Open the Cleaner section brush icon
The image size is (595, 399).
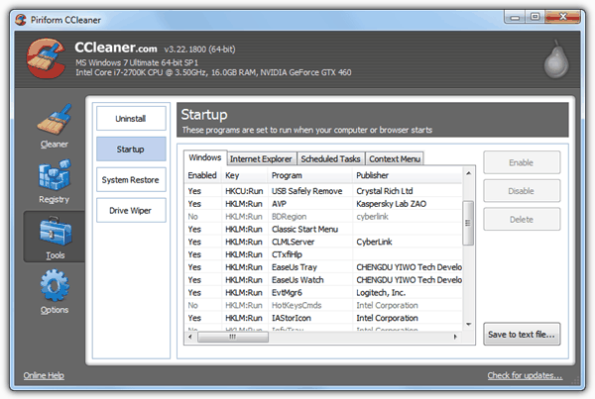pos(55,120)
